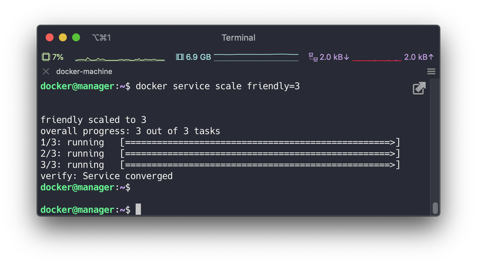Click the Terminal window title
The width and height of the screenshot is (477, 265).
point(238,38)
